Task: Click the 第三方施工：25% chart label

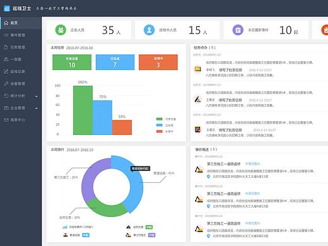Action: (66, 177)
